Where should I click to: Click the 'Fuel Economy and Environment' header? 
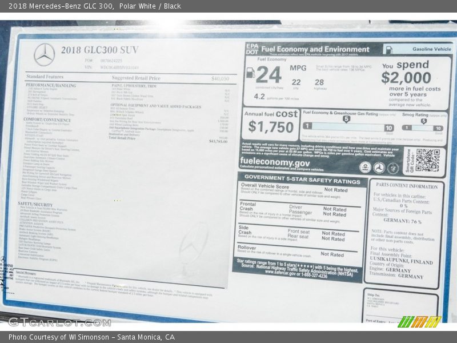point(315,49)
